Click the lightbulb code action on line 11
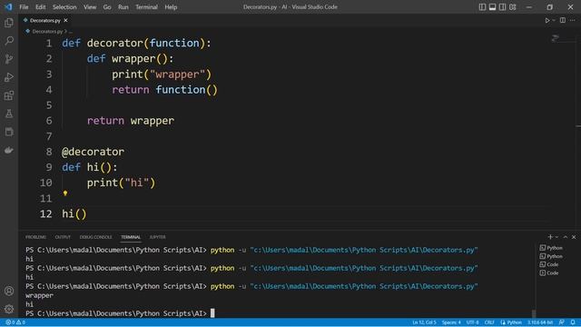Screen dimensions: 581x327 tap(65, 193)
